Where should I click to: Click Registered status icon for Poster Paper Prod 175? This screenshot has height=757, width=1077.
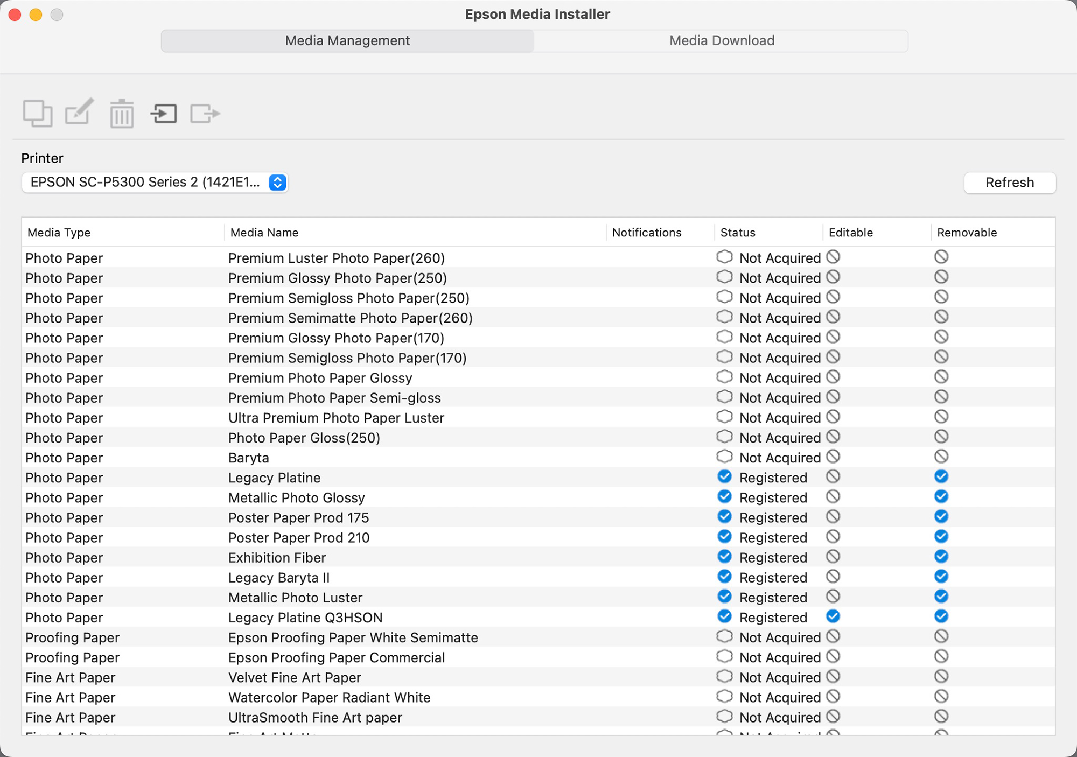point(725,516)
